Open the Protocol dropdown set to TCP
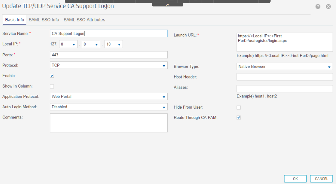The height and width of the screenshot is (184, 336). click(x=109, y=65)
